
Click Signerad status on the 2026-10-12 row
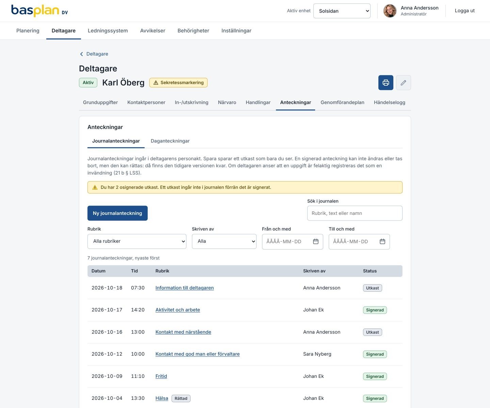pyautogui.click(x=375, y=354)
